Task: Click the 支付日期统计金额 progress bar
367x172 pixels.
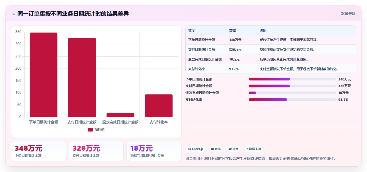Action: pyautogui.click(x=292, y=86)
